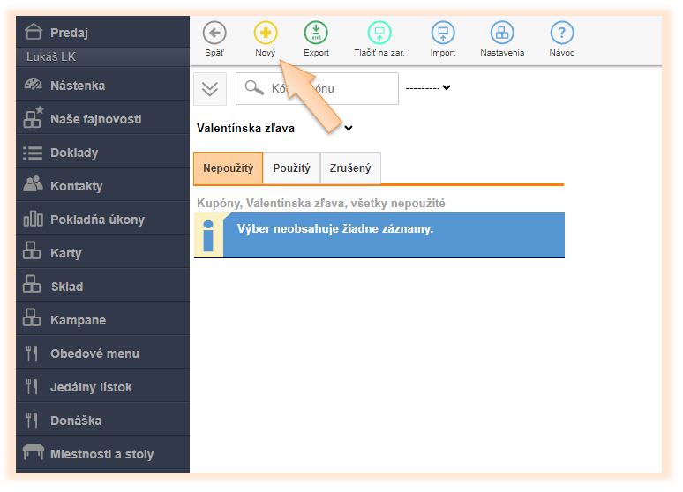Viewport: 683px width, 492px height.
Task: Click the Export icon in toolbar
Action: (316, 34)
